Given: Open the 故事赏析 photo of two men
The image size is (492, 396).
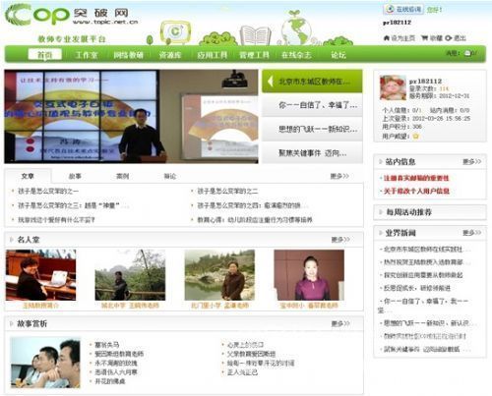Looking at the screenshot, I should pyautogui.click(x=45, y=363).
